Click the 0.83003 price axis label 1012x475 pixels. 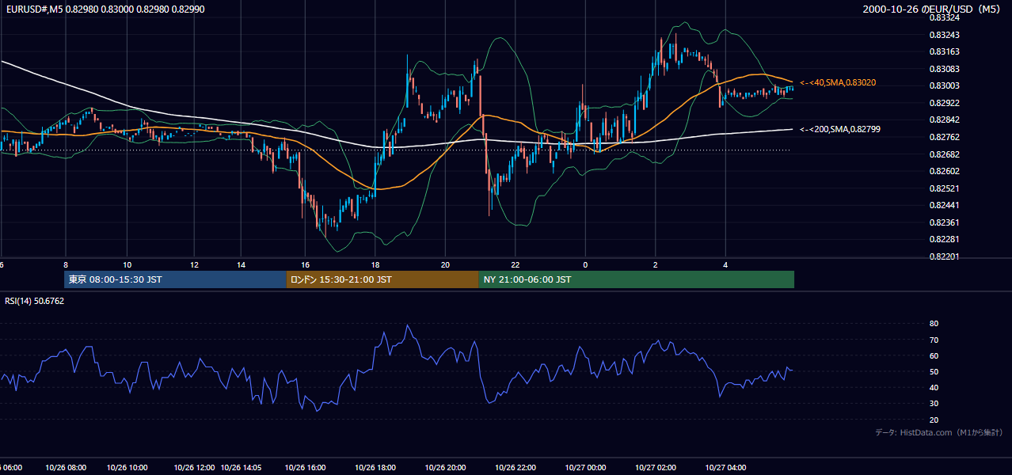pyautogui.click(x=944, y=85)
